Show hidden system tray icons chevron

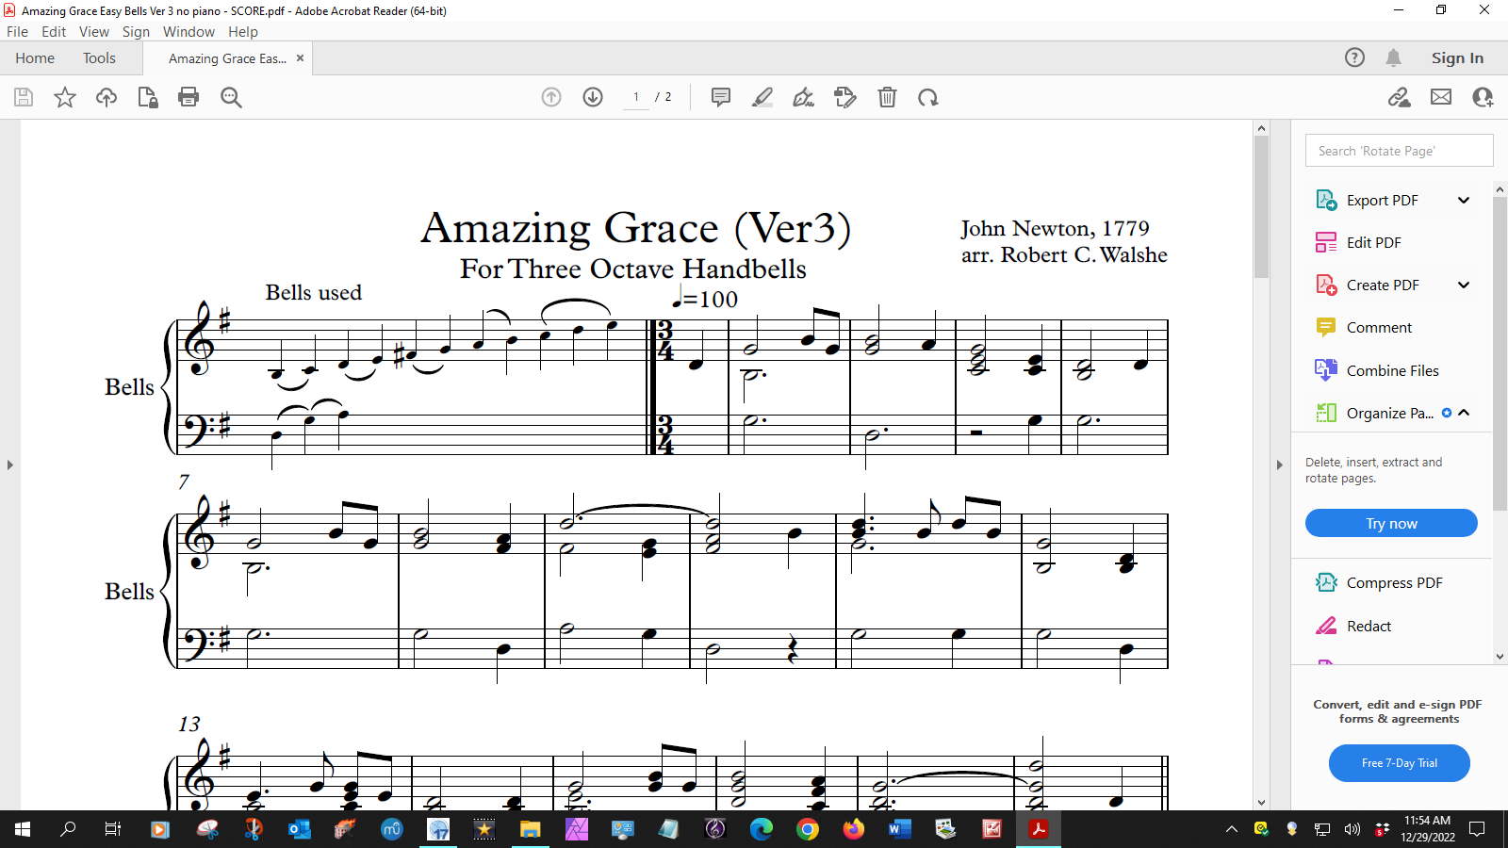(1232, 829)
